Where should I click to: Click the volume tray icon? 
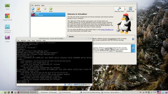pos(146,92)
